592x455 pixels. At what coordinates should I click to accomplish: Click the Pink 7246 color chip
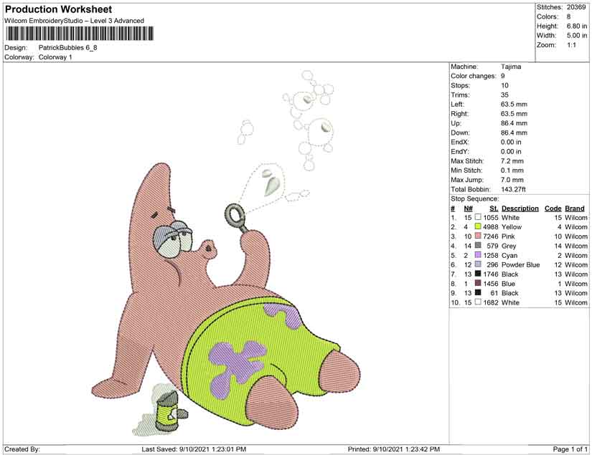(x=477, y=236)
